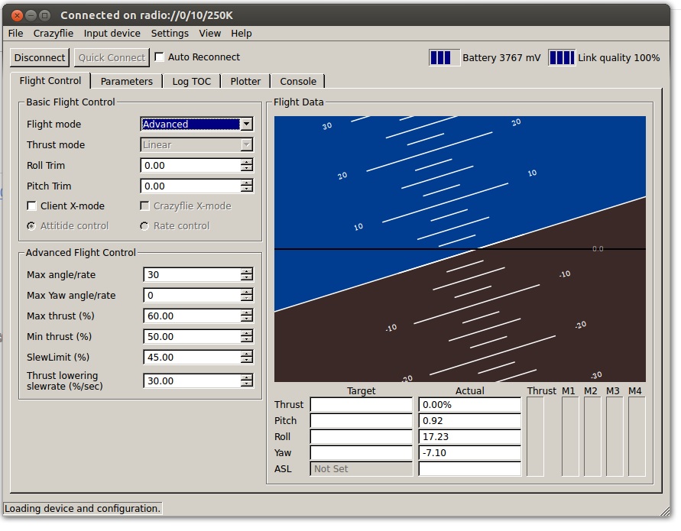Minimize the Crazyflie client window
Screen dimensions: 681x531
pos(31,15)
